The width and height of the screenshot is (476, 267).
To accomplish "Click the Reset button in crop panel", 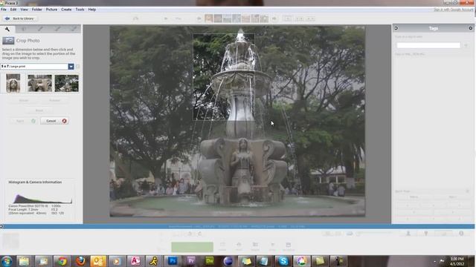I will [x=39, y=111].
